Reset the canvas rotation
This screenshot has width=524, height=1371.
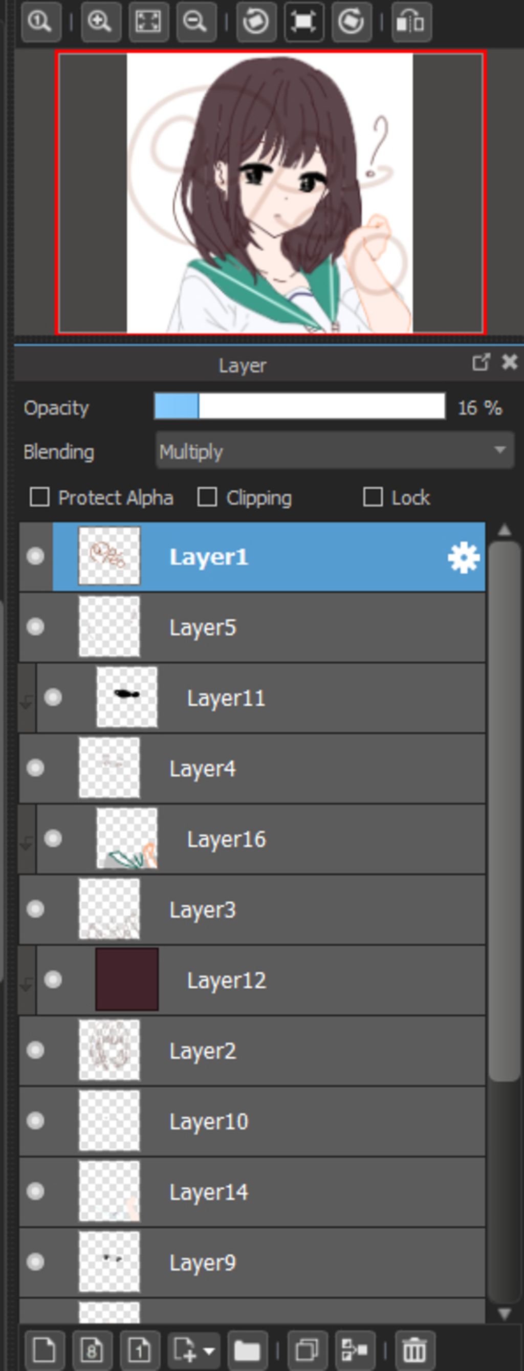click(x=304, y=22)
